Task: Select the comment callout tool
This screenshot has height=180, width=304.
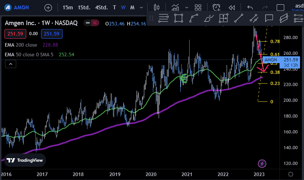Action: coord(269,18)
